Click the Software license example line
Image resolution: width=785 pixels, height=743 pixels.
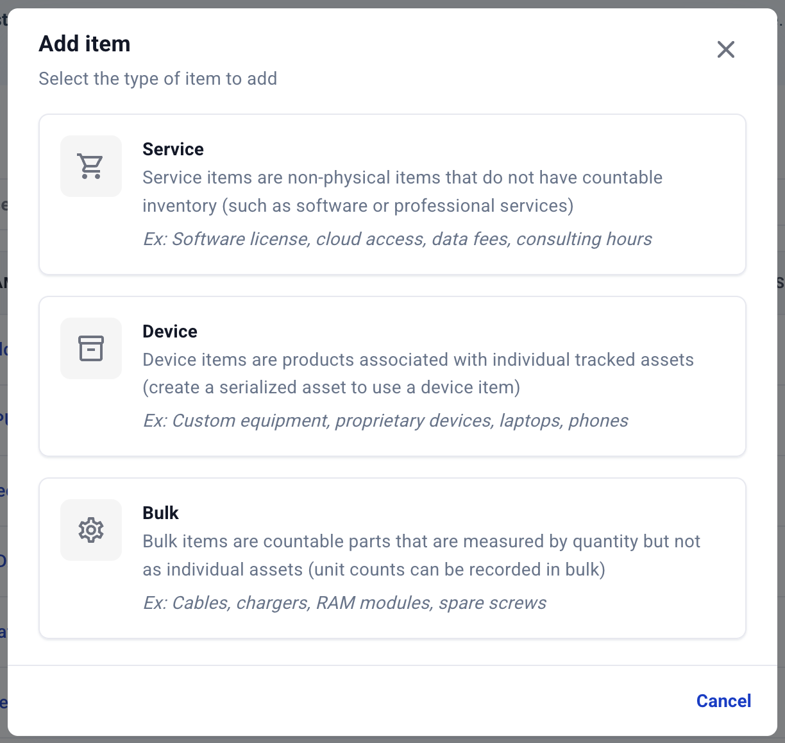point(397,239)
